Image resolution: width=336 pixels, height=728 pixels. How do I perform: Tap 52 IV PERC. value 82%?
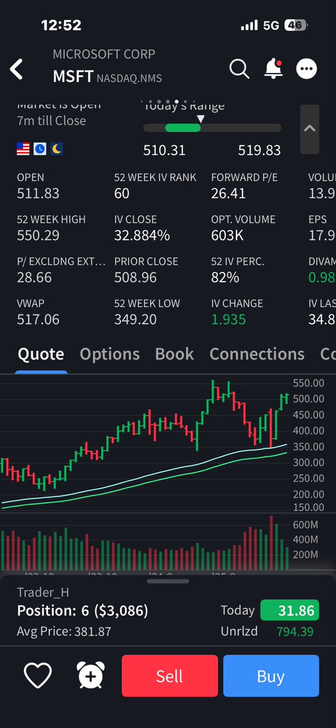coord(225,277)
